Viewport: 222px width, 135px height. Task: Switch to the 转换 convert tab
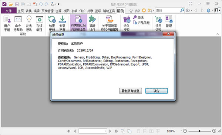pos(28,11)
